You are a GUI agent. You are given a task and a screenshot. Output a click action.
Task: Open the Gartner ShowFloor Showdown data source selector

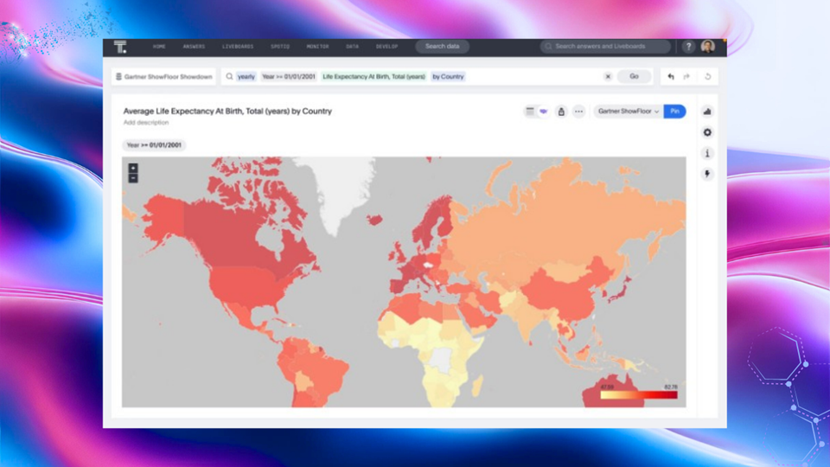pyautogui.click(x=163, y=77)
